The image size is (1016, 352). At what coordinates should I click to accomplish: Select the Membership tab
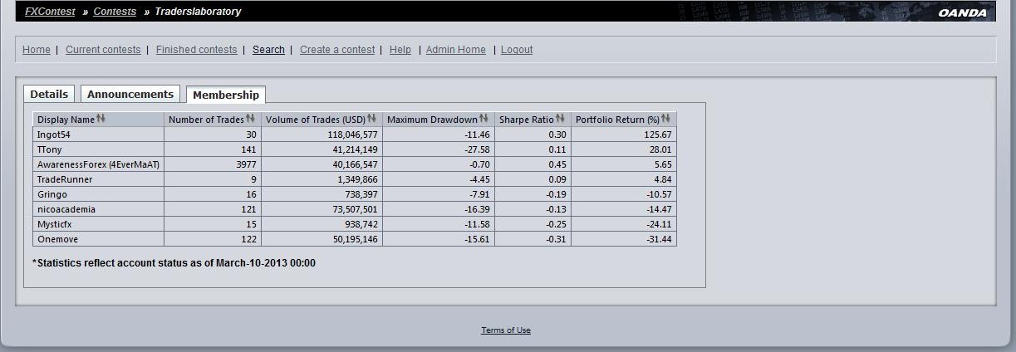pyautogui.click(x=226, y=95)
